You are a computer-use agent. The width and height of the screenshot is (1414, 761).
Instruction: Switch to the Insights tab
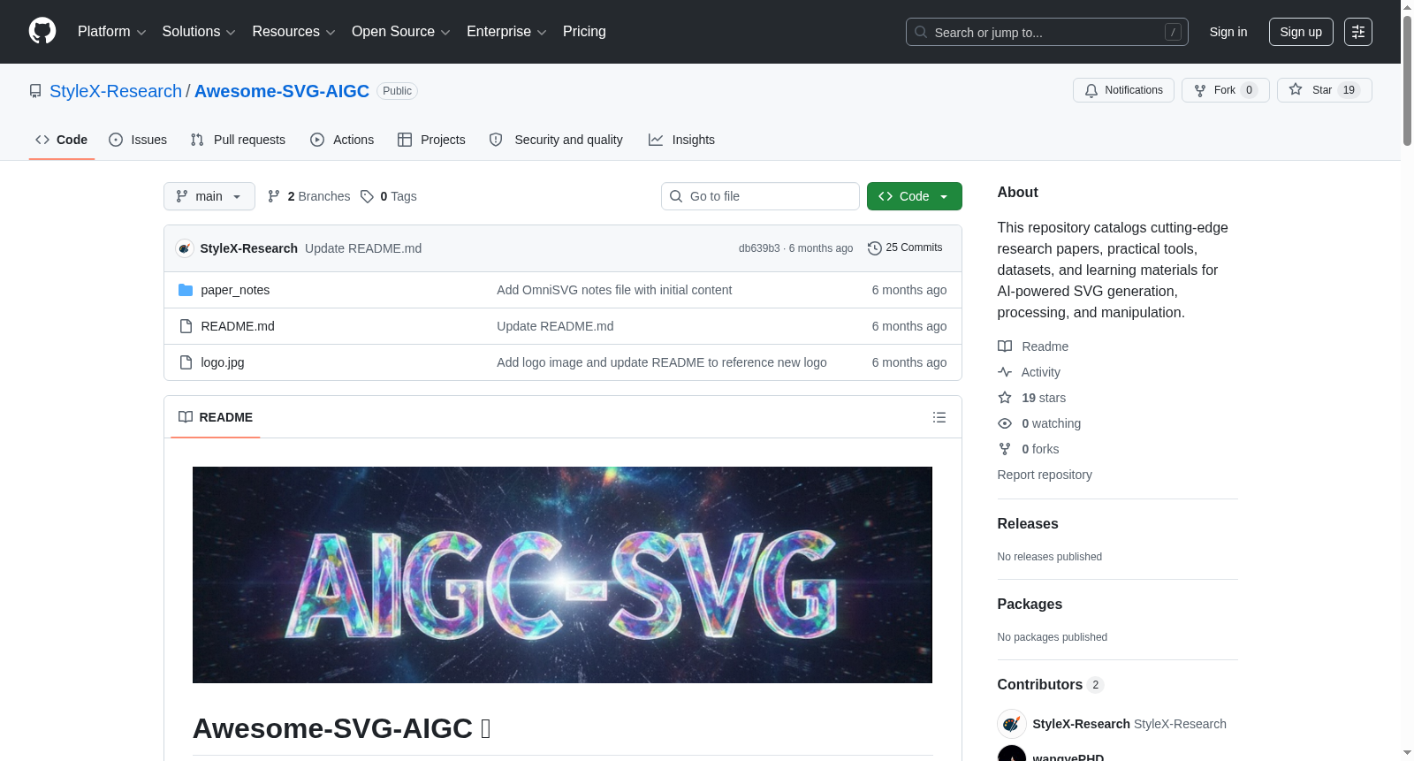(x=681, y=140)
